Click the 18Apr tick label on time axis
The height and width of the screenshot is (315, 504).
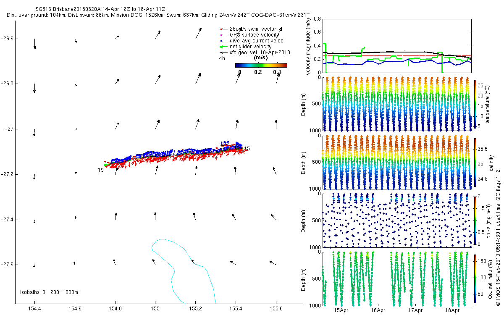452,311
